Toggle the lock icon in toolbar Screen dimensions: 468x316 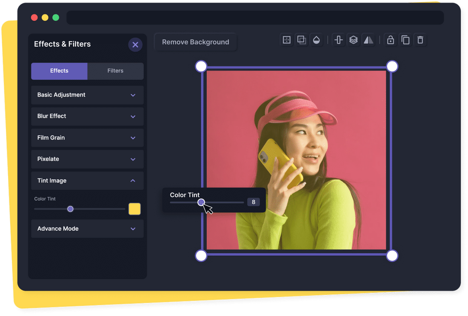pos(390,40)
